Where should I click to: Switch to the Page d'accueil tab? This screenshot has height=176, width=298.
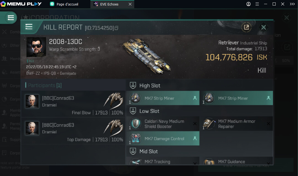pyautogui.click(x=67, y=4)
